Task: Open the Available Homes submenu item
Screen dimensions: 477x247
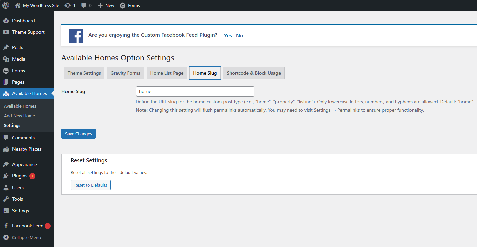Action: point(20,106)
